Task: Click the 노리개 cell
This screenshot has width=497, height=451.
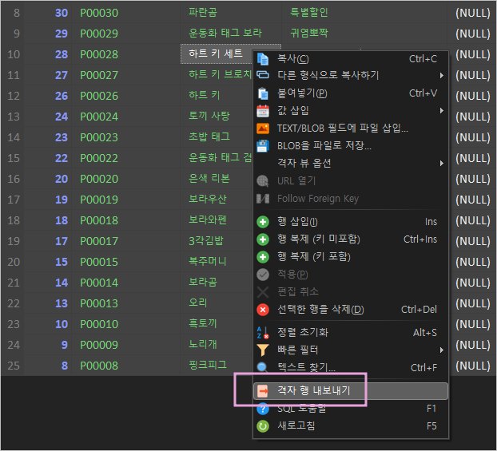Action: [217, 345]
